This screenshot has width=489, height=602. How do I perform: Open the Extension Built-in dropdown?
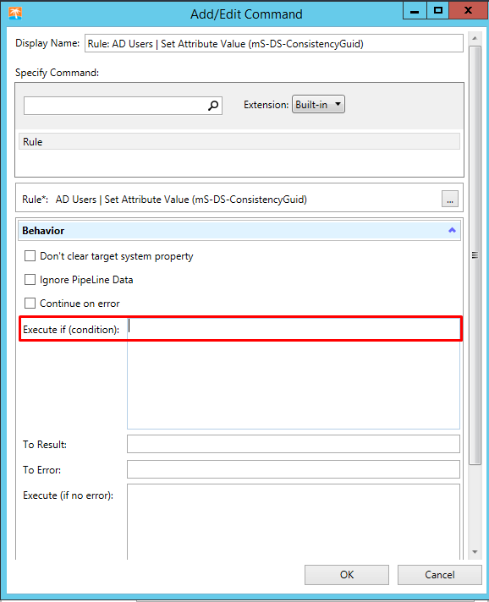tap(318, 105)
